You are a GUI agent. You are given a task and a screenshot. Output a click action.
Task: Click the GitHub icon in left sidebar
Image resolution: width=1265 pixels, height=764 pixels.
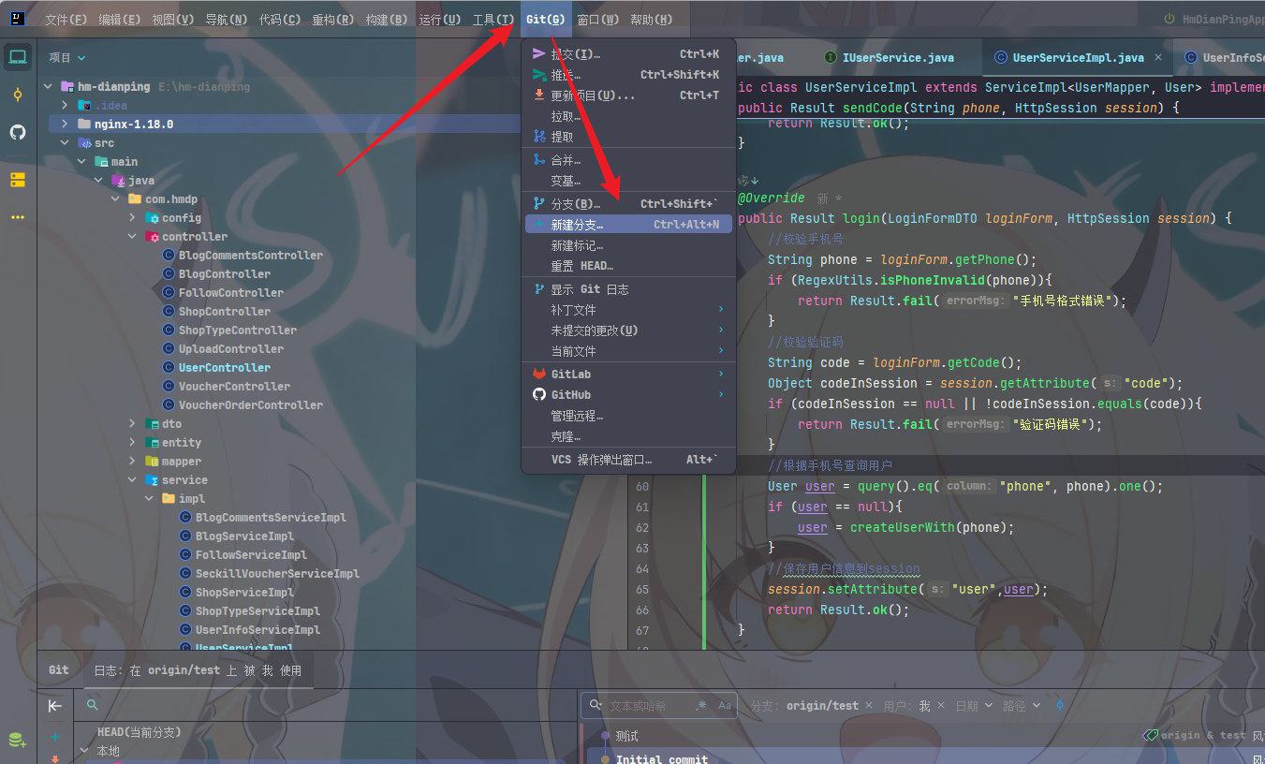(18, 132)
